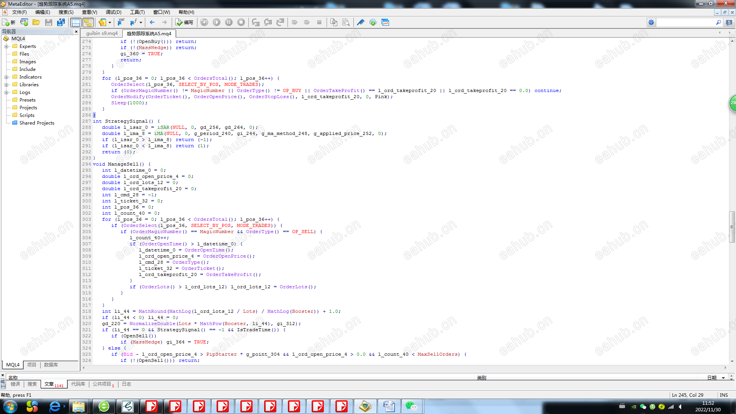Click the Save All icon
The image size is (736, 414).
[61, 22]
